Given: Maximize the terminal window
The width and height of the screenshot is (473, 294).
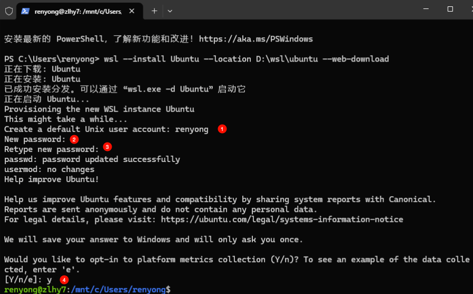Looking at the screenshot, I should point(450,9).
